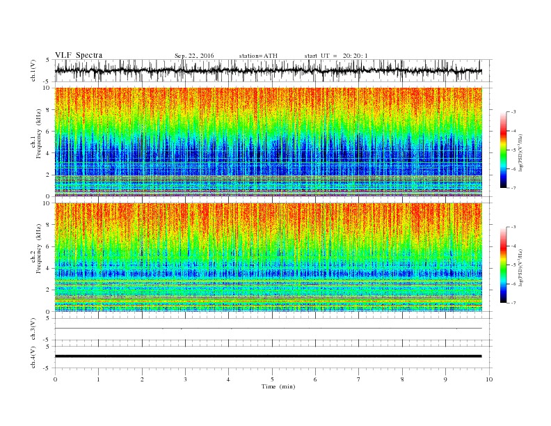Click the "-7" value on ch.2 colorbar
This screenshot has width=551, height=426.
[513, 303]
